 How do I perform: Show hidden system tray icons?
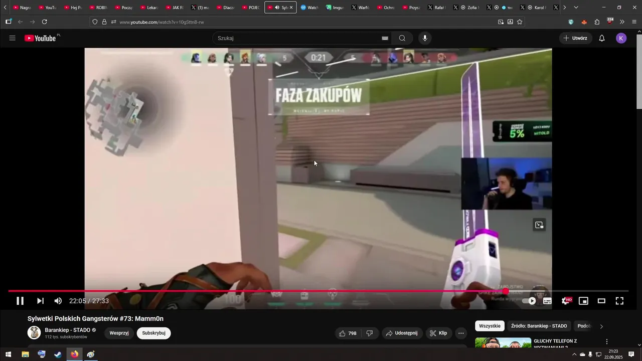tap(574, 354)
